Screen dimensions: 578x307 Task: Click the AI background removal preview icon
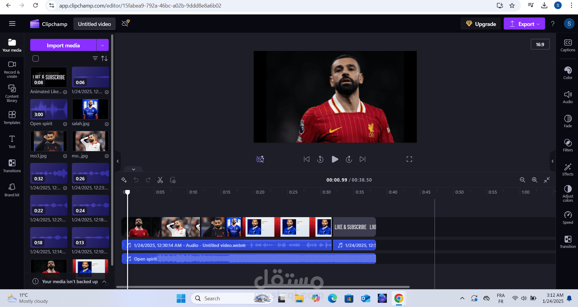pyautogui.click(x=260, y=159)
